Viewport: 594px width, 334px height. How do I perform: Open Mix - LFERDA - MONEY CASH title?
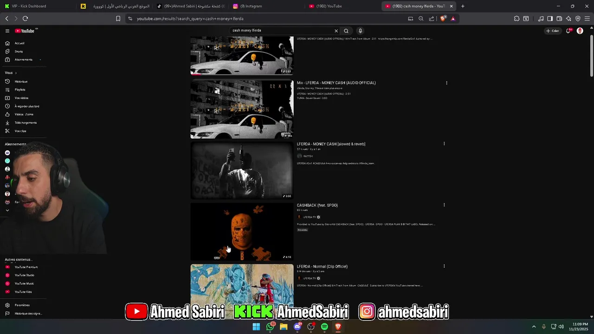pos(336,83)
